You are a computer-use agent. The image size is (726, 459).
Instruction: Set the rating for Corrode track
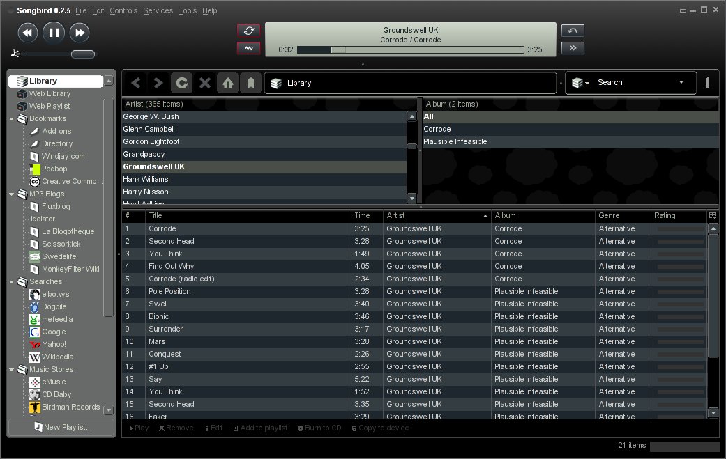click(680, 229)
